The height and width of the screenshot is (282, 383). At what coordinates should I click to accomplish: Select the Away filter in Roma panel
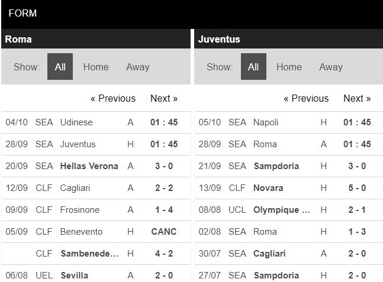[x=137, y=67]
